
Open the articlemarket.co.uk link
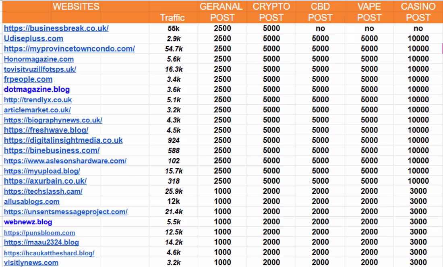37,110
